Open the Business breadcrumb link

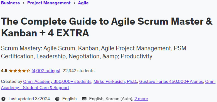(10, 3)
